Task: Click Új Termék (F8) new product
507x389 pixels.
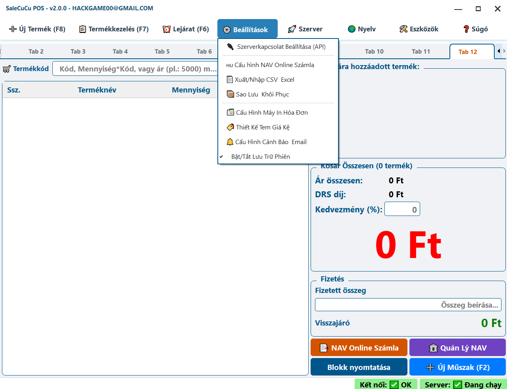Action: (37, 29)
